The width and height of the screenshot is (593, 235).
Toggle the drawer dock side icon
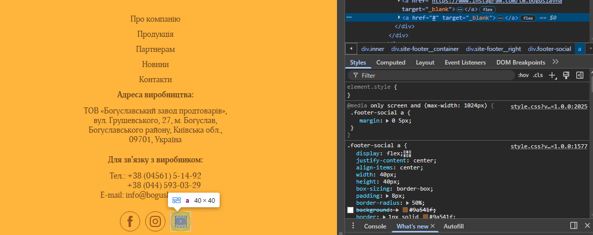click(574, 225)
